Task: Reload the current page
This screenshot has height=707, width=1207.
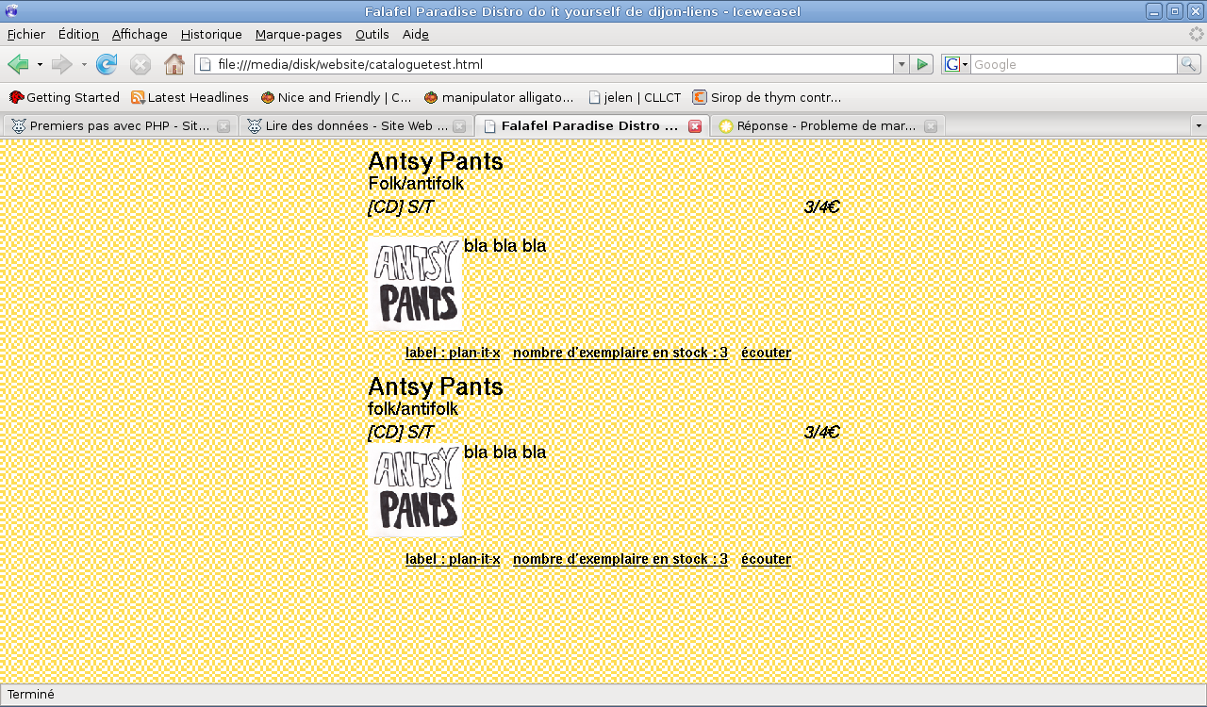Action: [107, 64]
